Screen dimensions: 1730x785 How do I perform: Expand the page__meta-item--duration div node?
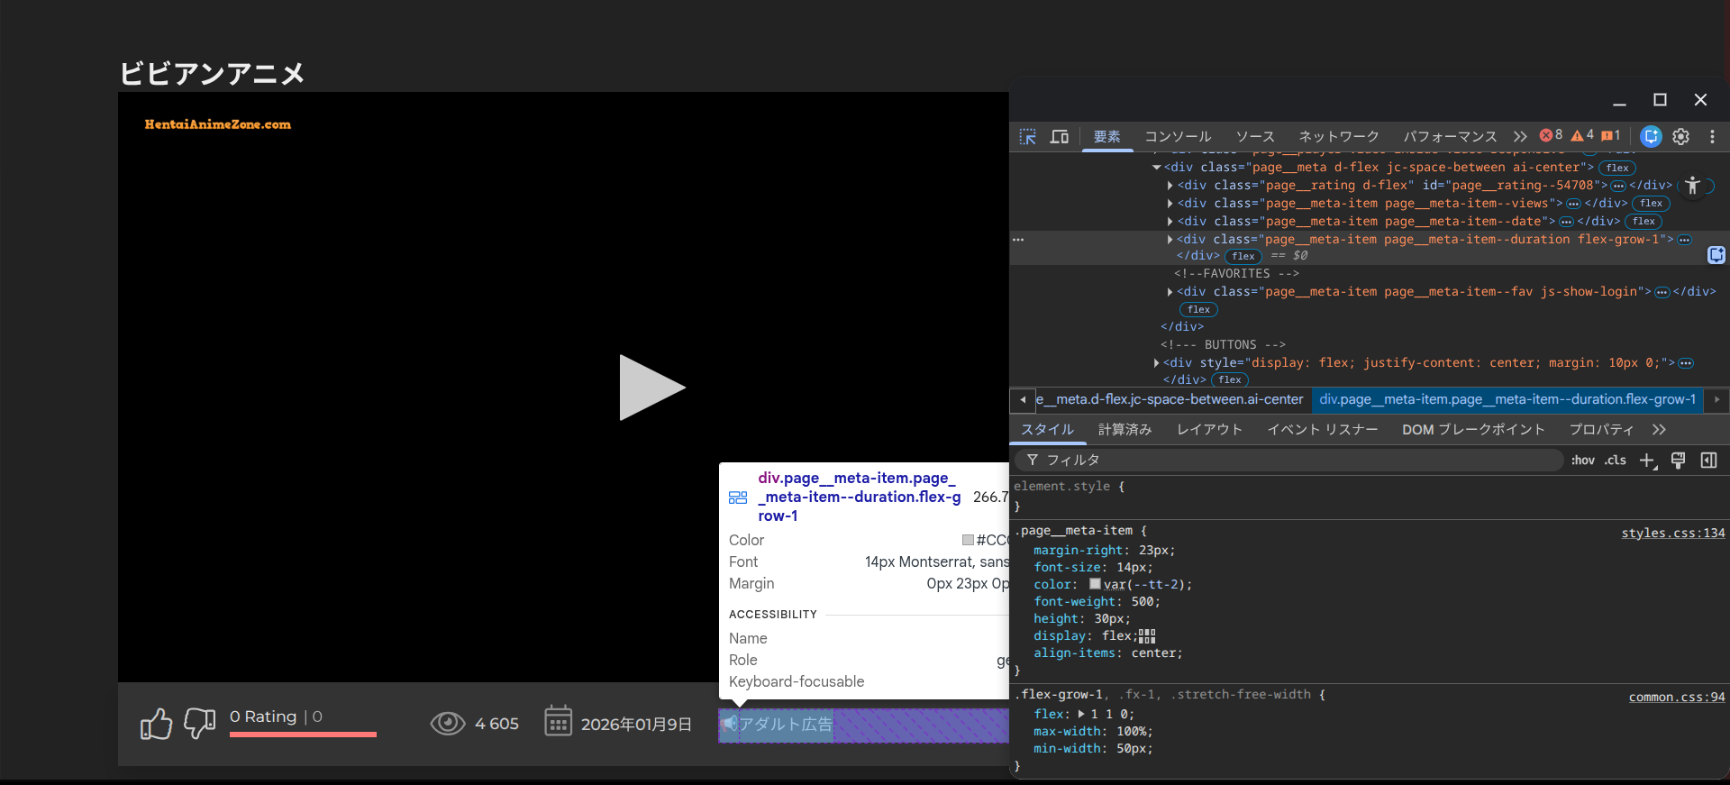(1170, 240)
